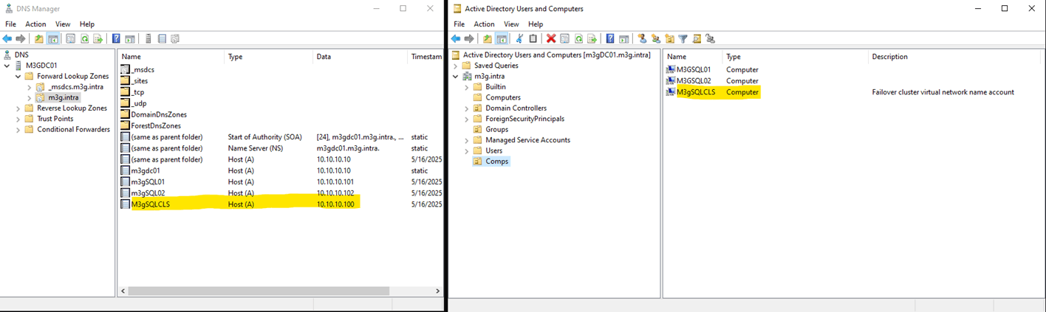Expand _msdcs.m3g.intra zone node

point(30,87)
